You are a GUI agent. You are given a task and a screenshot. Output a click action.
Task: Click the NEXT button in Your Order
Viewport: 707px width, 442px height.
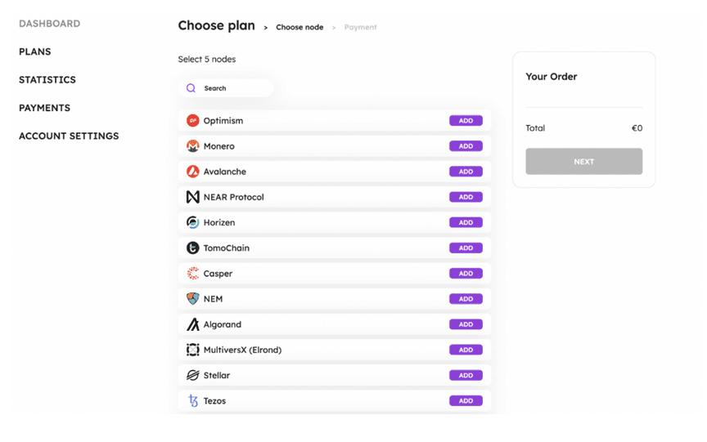pos(583,162)
